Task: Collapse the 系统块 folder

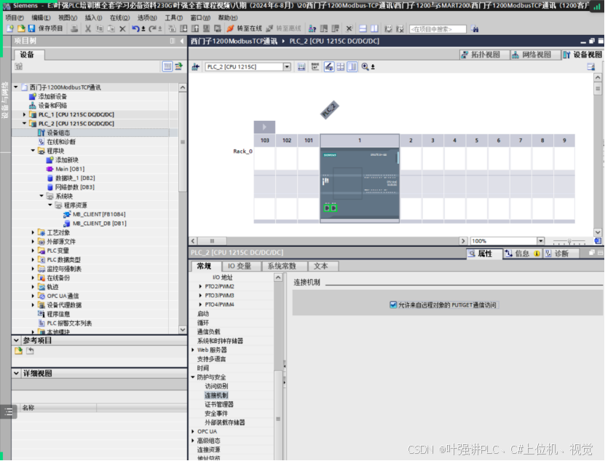Action: 41,196
